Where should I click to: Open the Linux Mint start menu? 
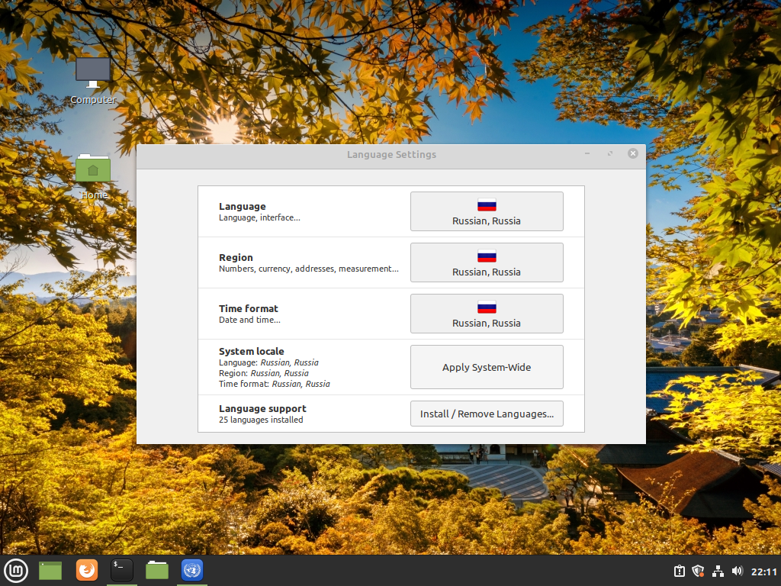[x=16, y=571]
